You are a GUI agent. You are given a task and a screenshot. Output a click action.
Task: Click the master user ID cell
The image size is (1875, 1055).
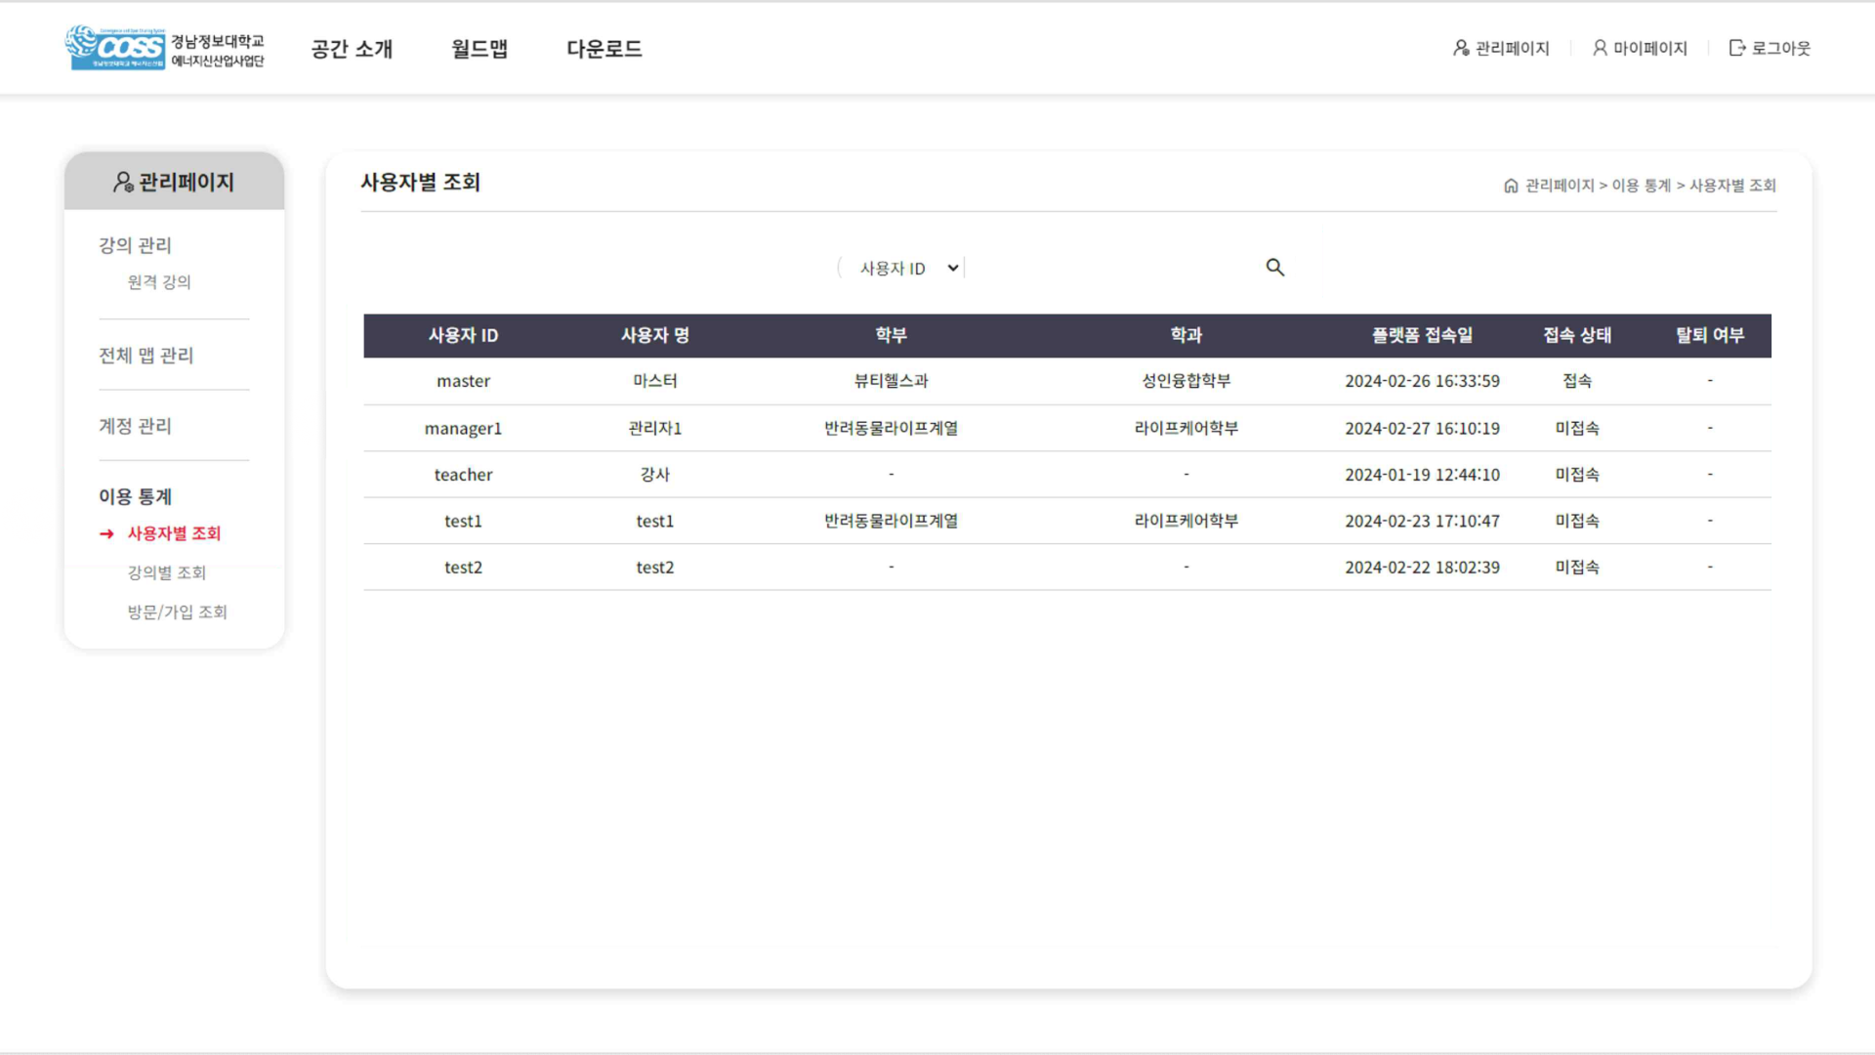coord(463,381)
